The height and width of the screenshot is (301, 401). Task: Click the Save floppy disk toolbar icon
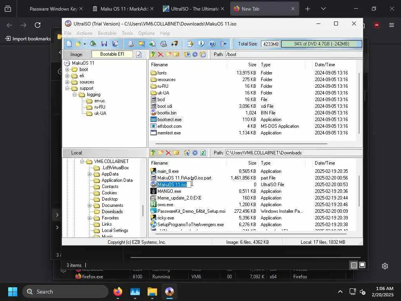104,44
